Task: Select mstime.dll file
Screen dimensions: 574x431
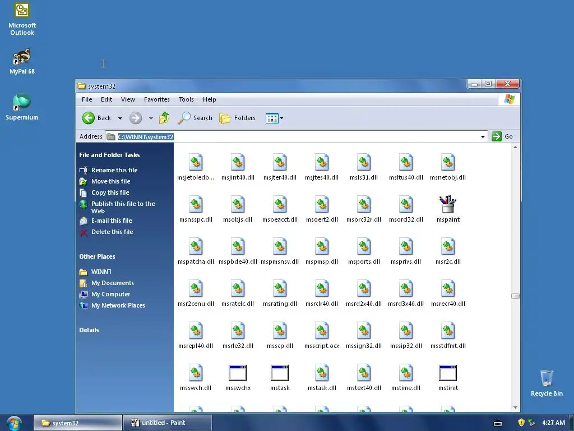Action: pos(406,378)
